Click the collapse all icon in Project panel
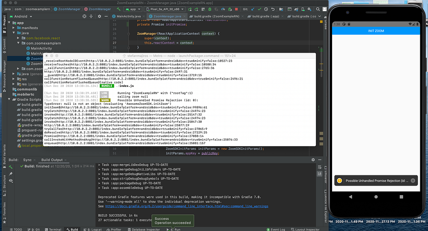The width and height of the screenshot is (428, 231). 91,16
